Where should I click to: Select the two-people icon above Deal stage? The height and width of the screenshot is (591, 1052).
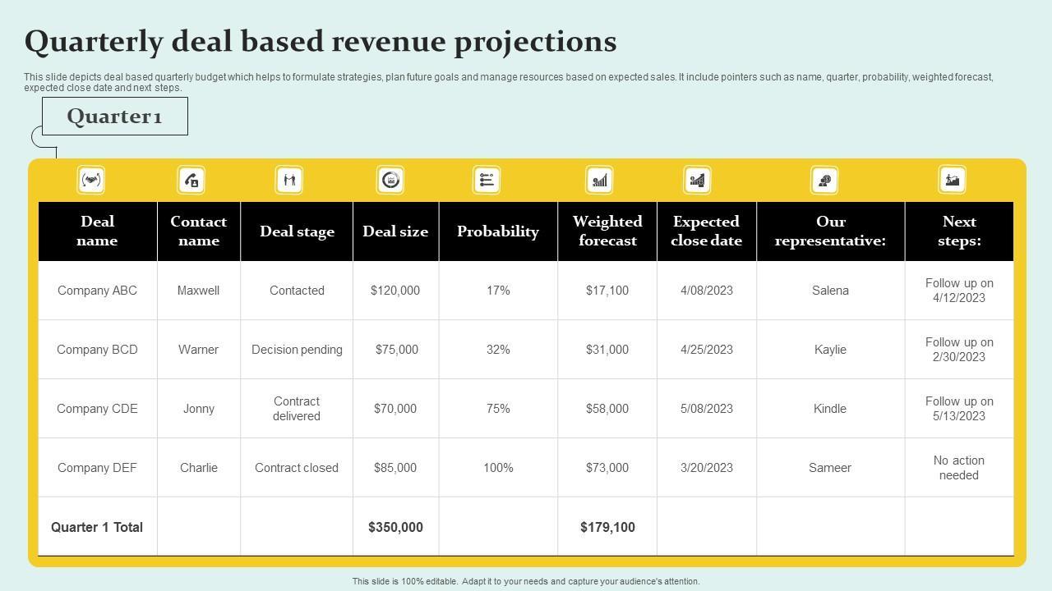click(x=289, y=180)
